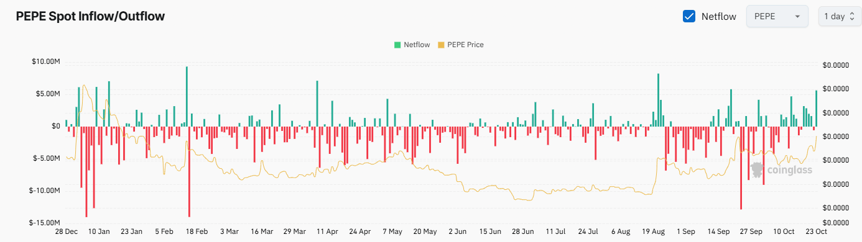Screen dimensions: 862x242
Task: Click the 23 Jan date label
Action: click(132, 231)
